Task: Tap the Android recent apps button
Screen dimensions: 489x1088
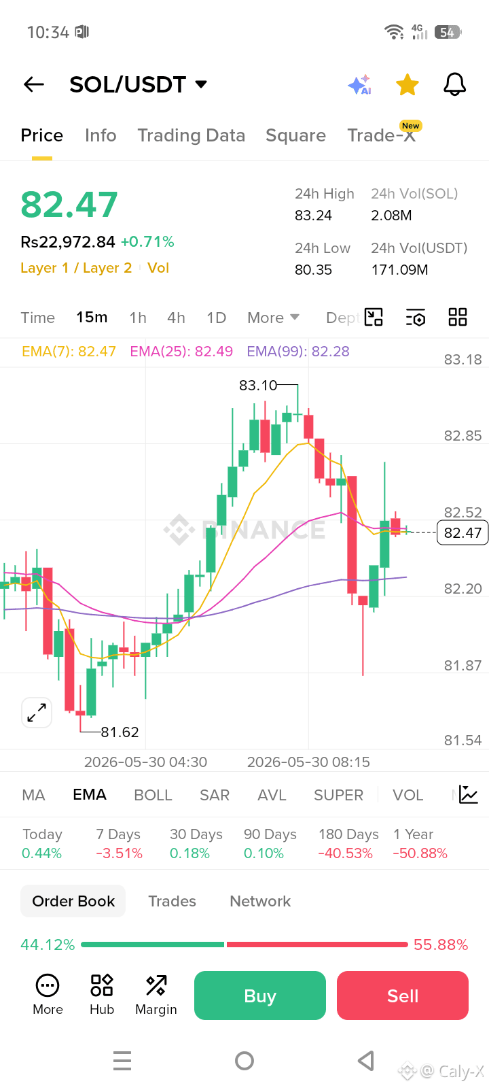Action: 122,1061
